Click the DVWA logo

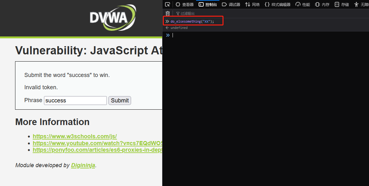click(113, 18)
